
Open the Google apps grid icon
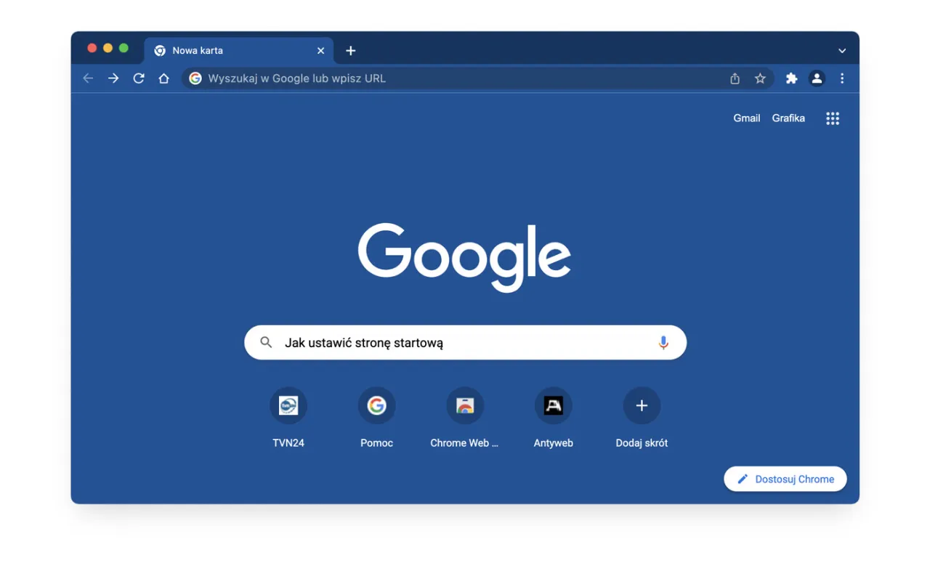tap(832, 118)
